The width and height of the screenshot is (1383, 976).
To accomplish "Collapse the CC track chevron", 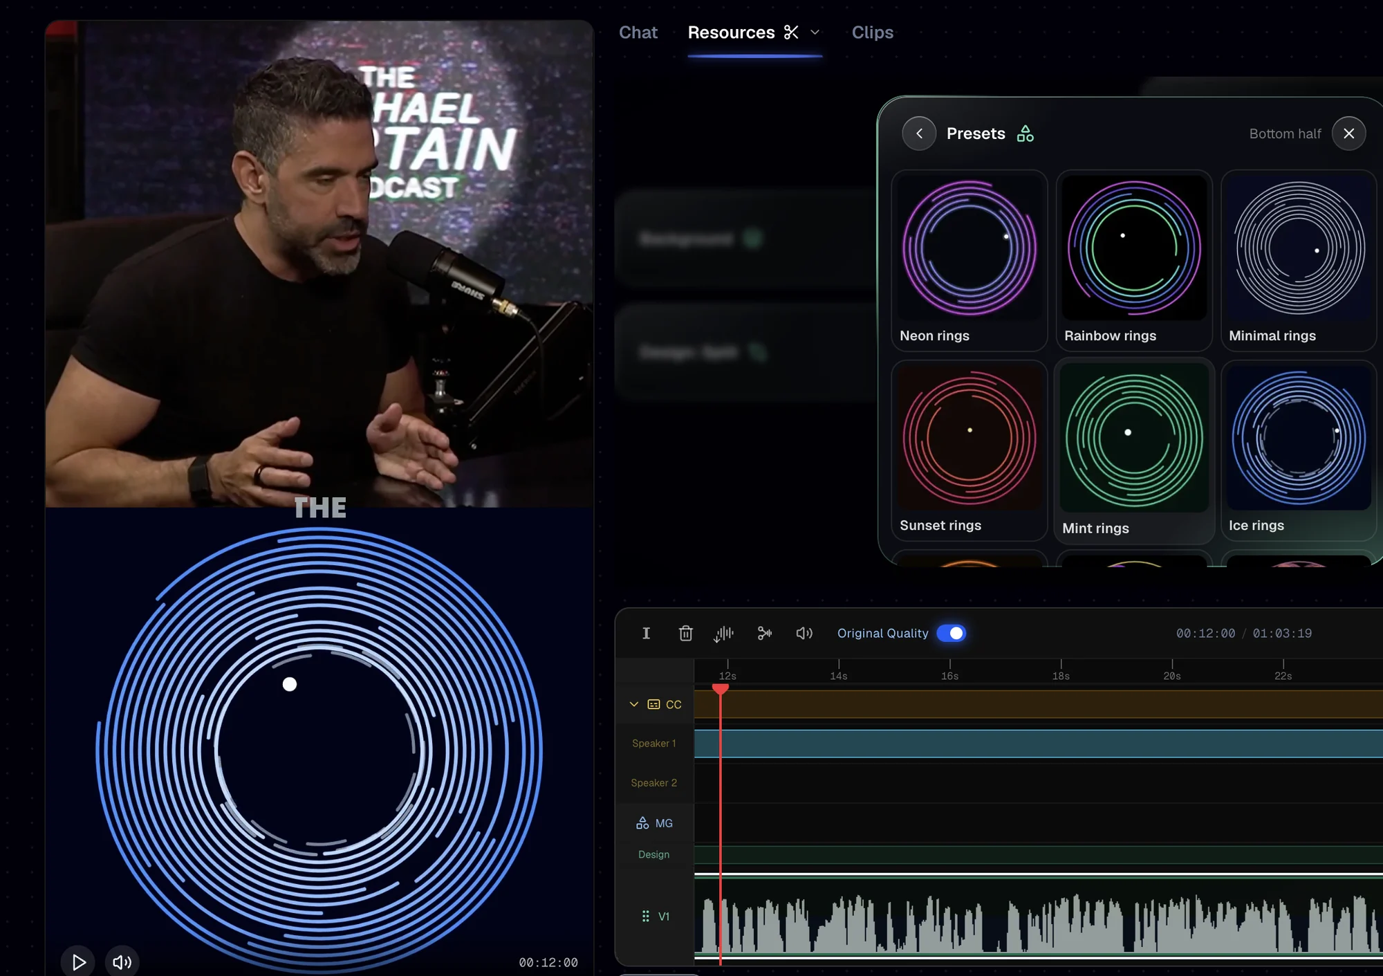I will pyautogui.click(x=633, y=704).
